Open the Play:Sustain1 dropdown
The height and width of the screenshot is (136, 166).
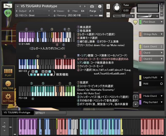[x=153, y=102]
